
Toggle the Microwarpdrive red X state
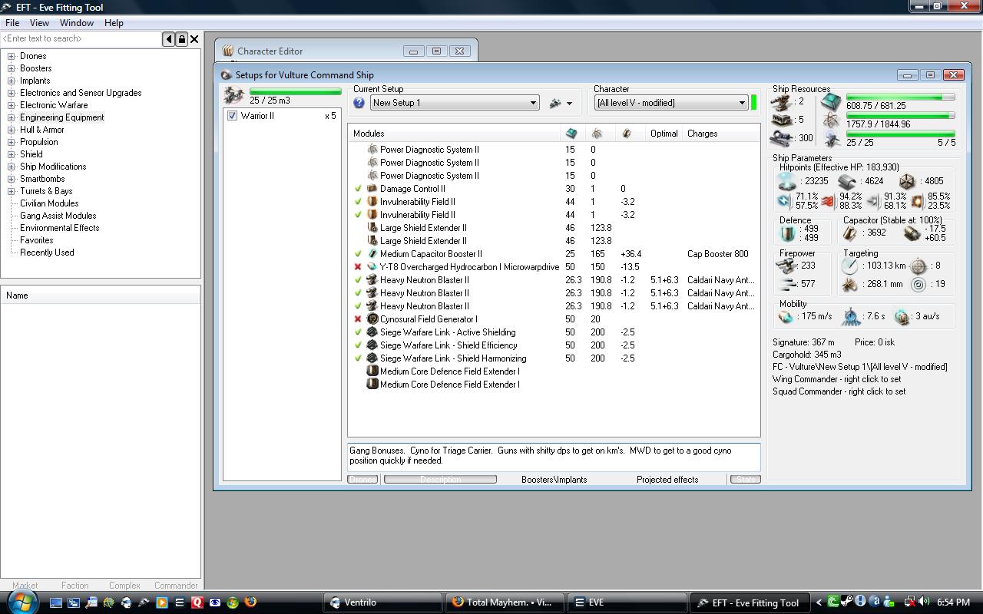pyautogui.click(x=358, y=267)
